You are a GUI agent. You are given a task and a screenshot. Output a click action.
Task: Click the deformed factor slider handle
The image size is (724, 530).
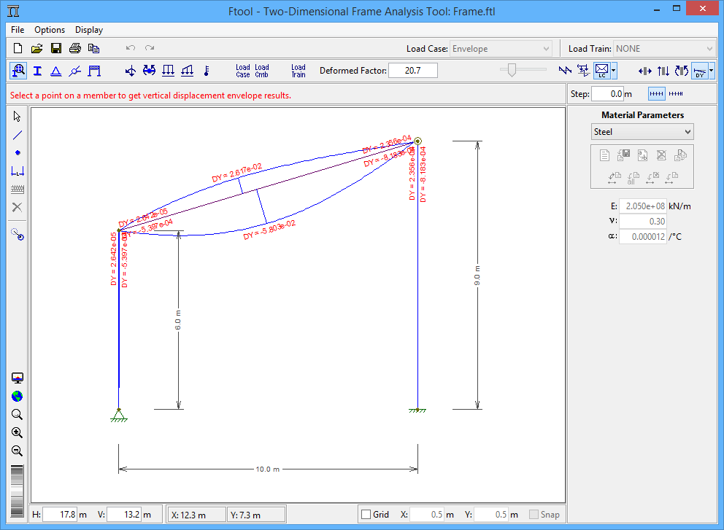pos(512,70)
